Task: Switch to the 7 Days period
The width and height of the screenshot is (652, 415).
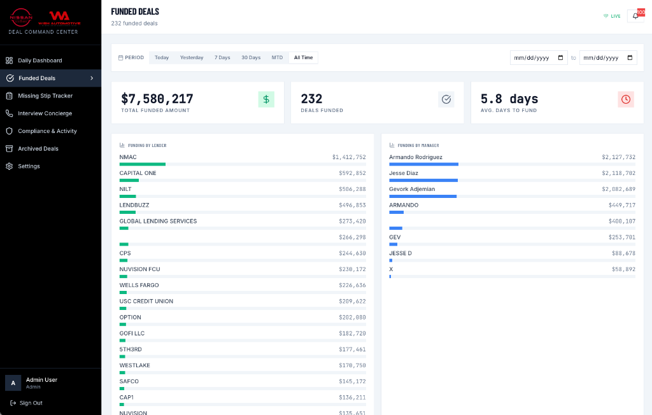Action: 222,58
